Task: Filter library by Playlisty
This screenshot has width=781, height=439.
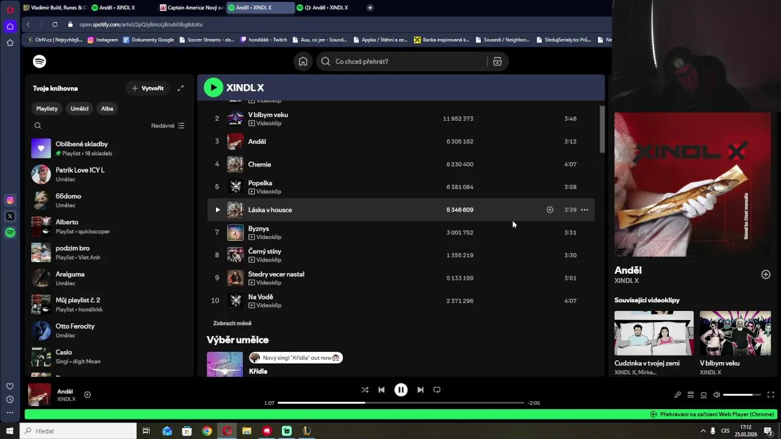Action: (x=47, y=109)
